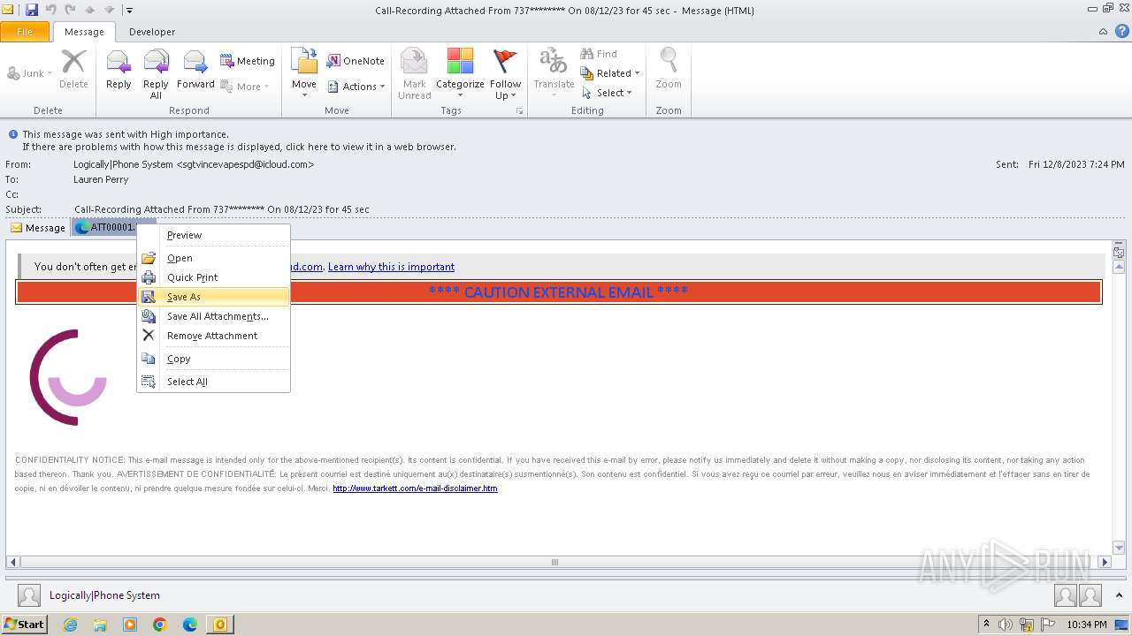Click volume icon in system tray
Screen dimensions: 1132x636
pos(1006,625)
